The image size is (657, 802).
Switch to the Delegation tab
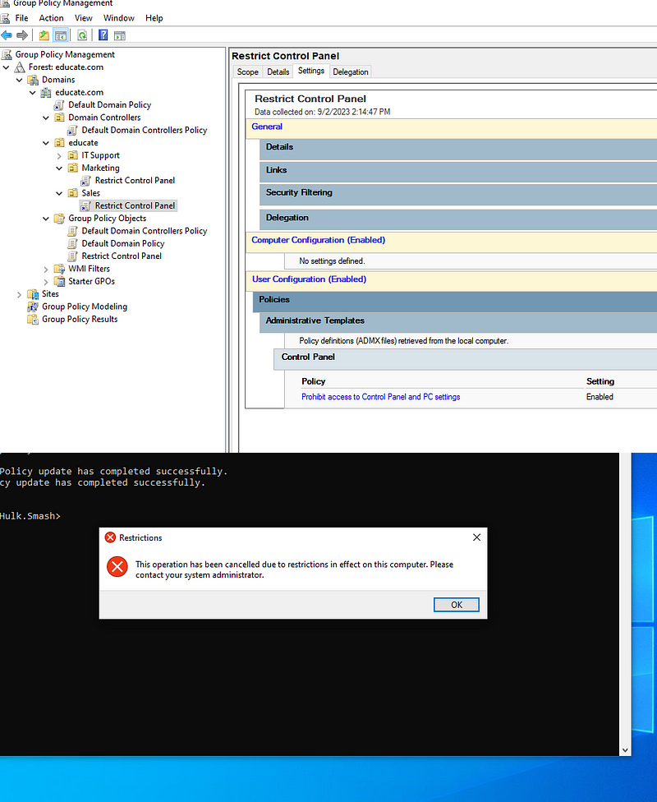click(351, 71)
